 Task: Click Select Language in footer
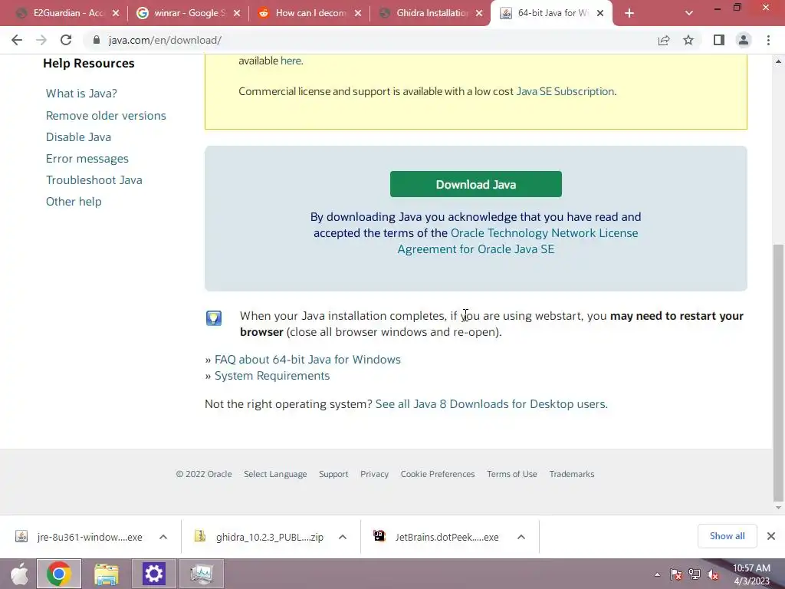(x=275, y=474)
